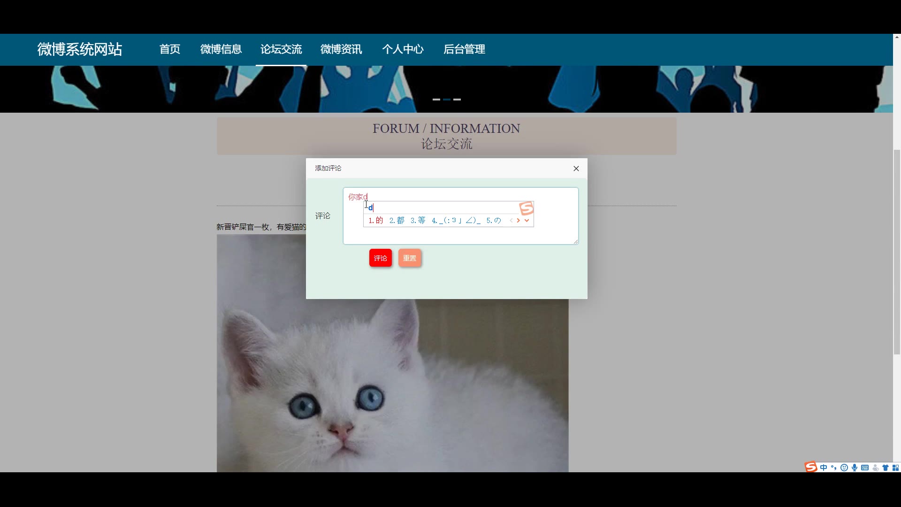Open the soft keyboard from IME bar
901x507 pixels.
point(865,468)
